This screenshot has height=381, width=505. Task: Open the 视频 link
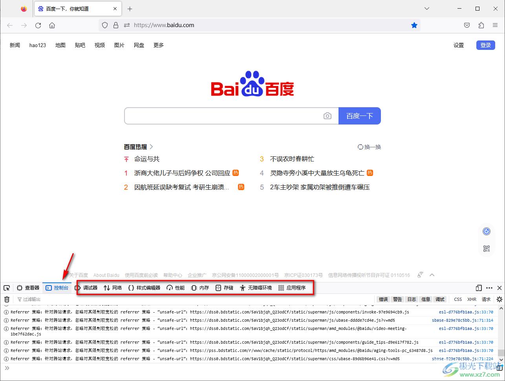pos(100,45)
